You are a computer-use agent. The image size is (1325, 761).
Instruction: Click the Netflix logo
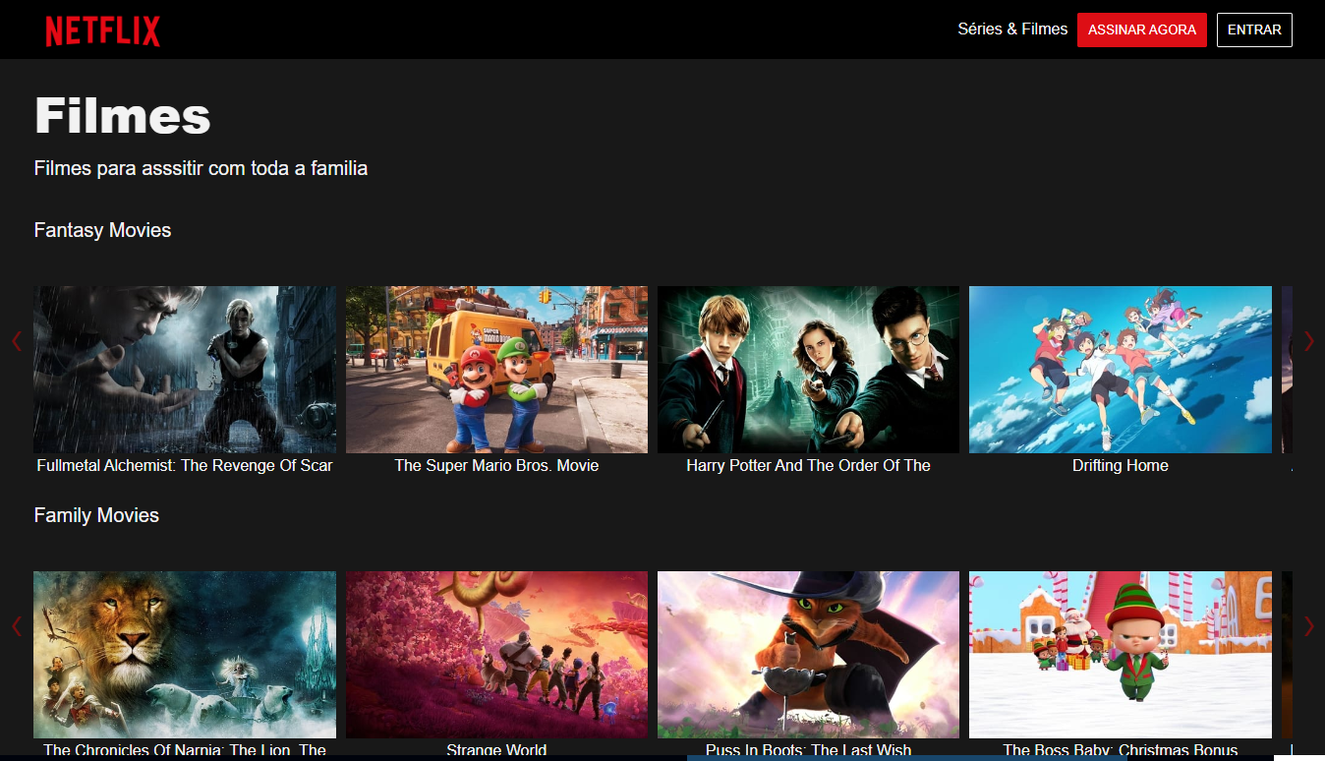(x=102, y=30)
